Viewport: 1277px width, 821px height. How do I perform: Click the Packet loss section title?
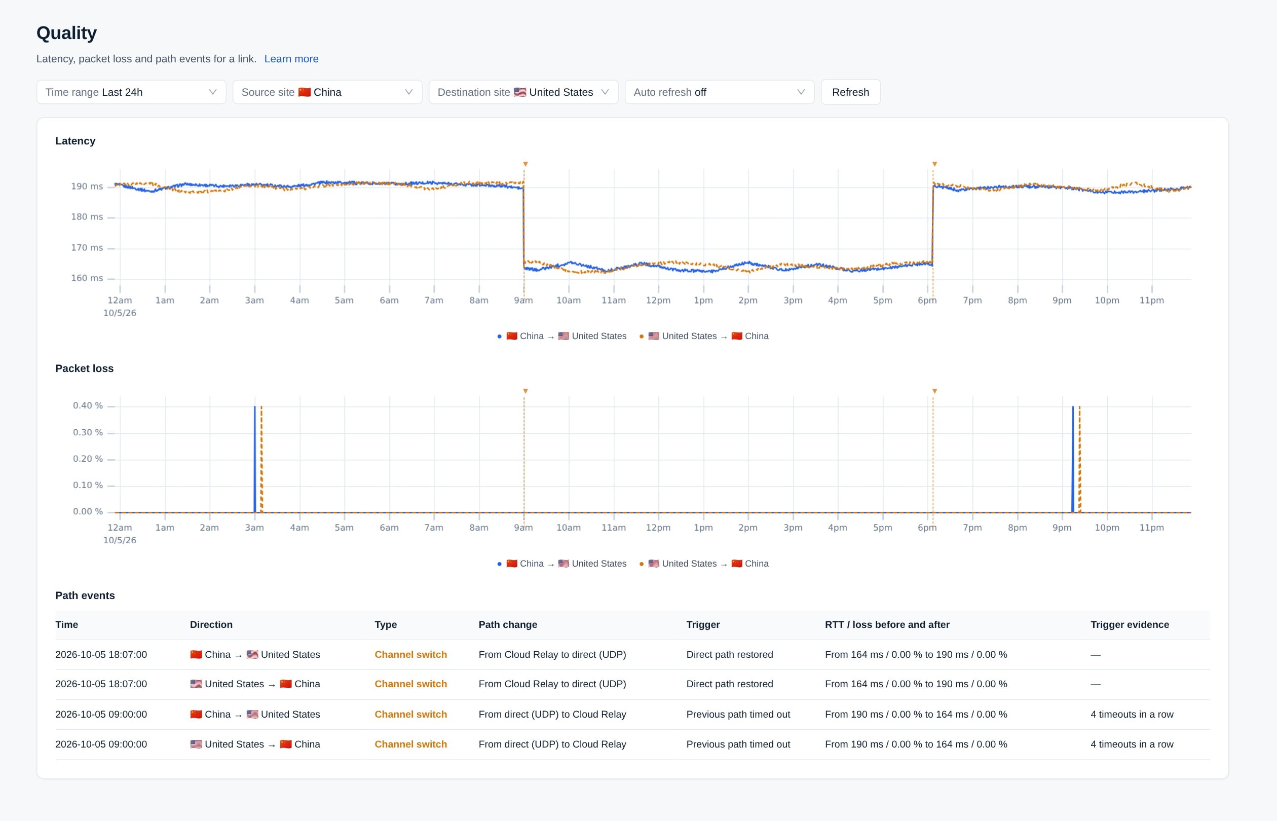84,368
